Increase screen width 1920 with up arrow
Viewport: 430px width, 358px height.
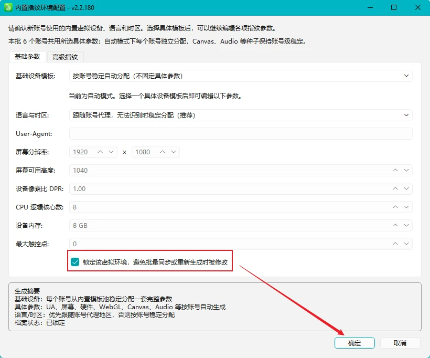(100, 152)
